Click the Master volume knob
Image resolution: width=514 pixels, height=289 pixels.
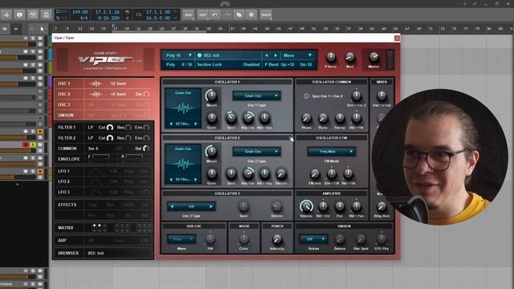(x=373, y=57)
